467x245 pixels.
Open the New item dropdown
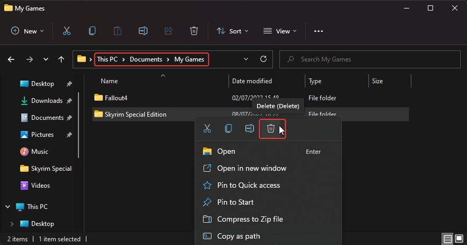[28, 31]
